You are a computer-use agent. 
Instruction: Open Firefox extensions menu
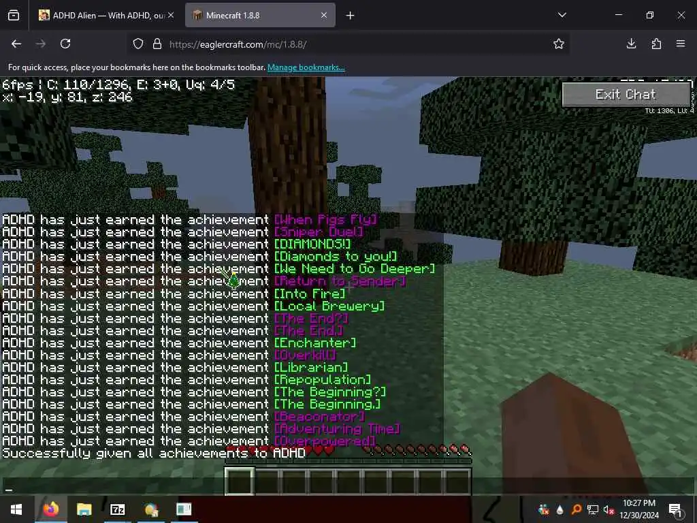[656, 44]
